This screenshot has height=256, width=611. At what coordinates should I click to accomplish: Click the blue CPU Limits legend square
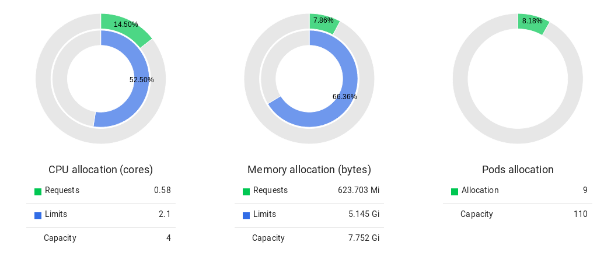pos(38,216)
